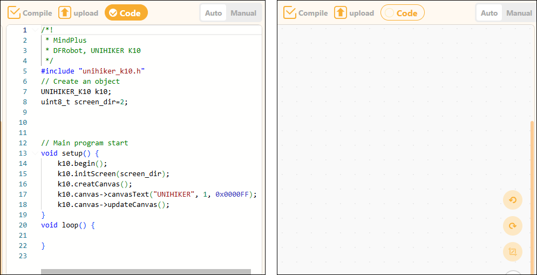537x275 pixels.
Task: Click "void loop() {" code line
Action: click(68, 225)
